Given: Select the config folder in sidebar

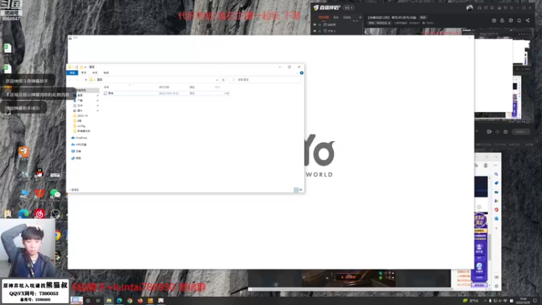Looking at the screenshot, I should [x=79, y=126].
